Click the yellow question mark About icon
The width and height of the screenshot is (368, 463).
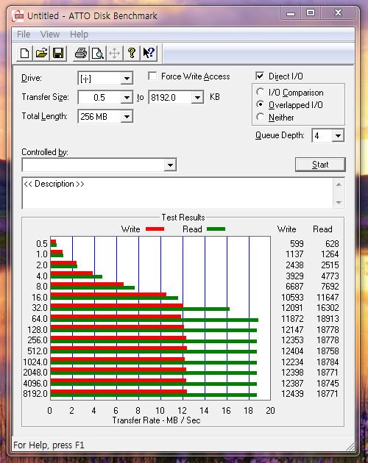[132, 54]
